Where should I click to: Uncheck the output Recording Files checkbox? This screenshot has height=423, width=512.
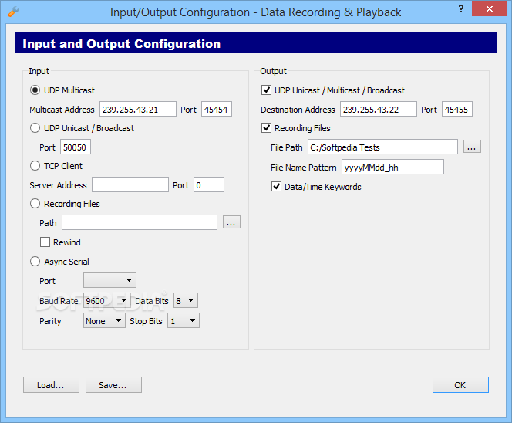point(267,128)
